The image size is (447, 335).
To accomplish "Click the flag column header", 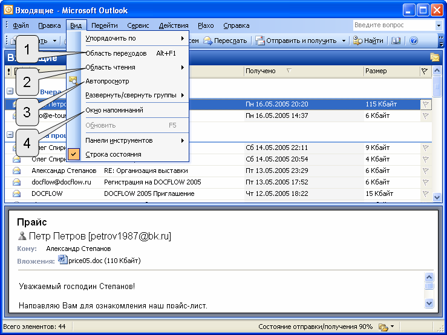I will click(x=425, y=71).
